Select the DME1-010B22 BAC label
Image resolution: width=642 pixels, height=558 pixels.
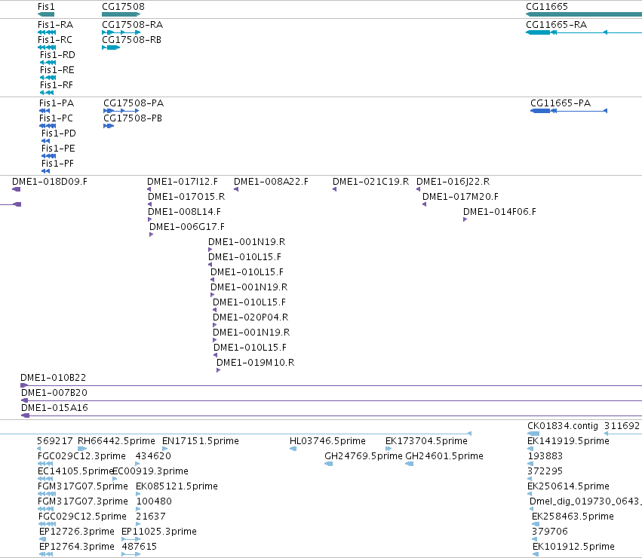[54, 378]
